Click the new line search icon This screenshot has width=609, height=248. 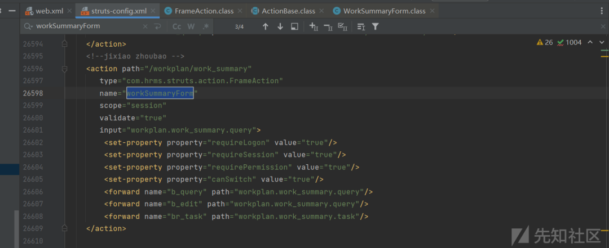(x=157, y=26)
